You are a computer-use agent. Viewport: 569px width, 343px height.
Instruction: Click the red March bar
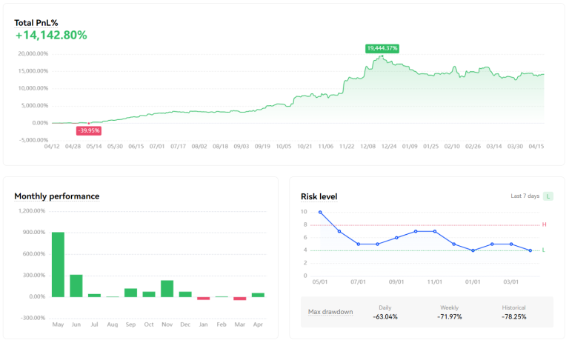[x=239, y=299]
